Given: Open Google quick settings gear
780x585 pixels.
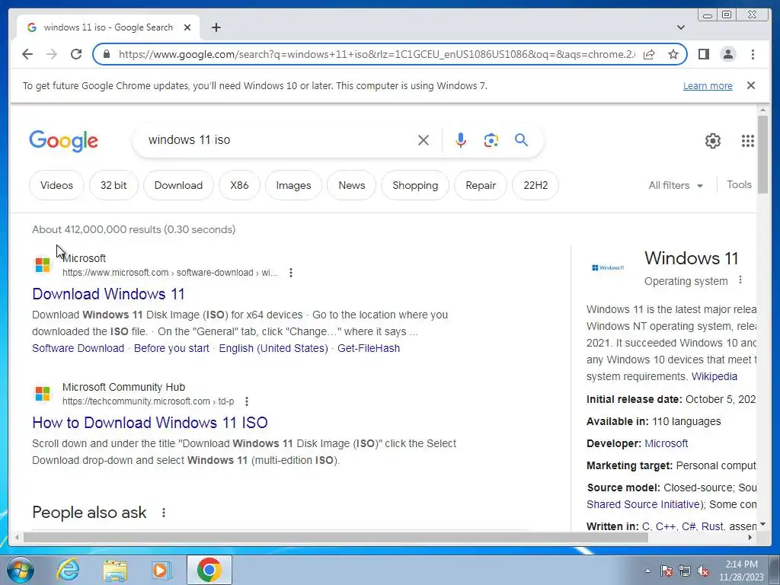Looking at the screenshot, I should click(x=713, y=141).
